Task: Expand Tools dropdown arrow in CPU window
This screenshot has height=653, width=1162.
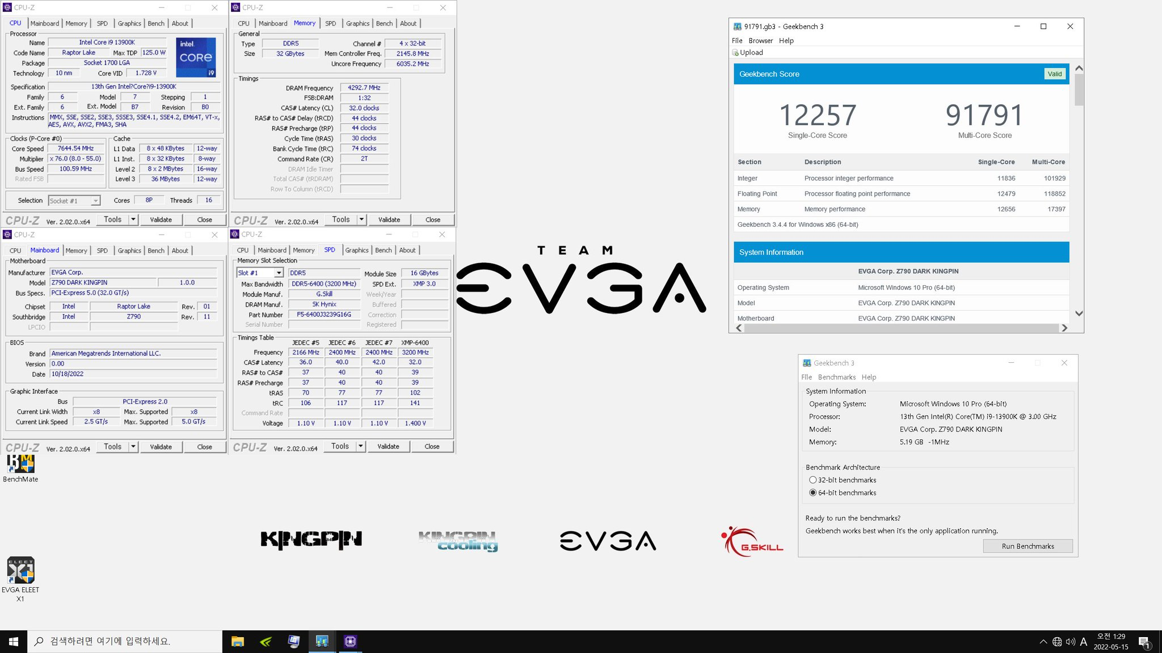Action: click(133, 219)
